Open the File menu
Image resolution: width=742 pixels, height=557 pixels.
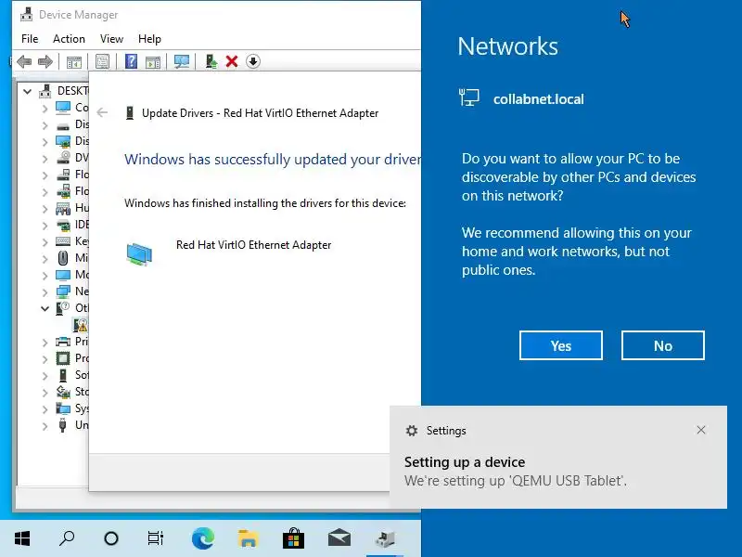click(30, 39)
